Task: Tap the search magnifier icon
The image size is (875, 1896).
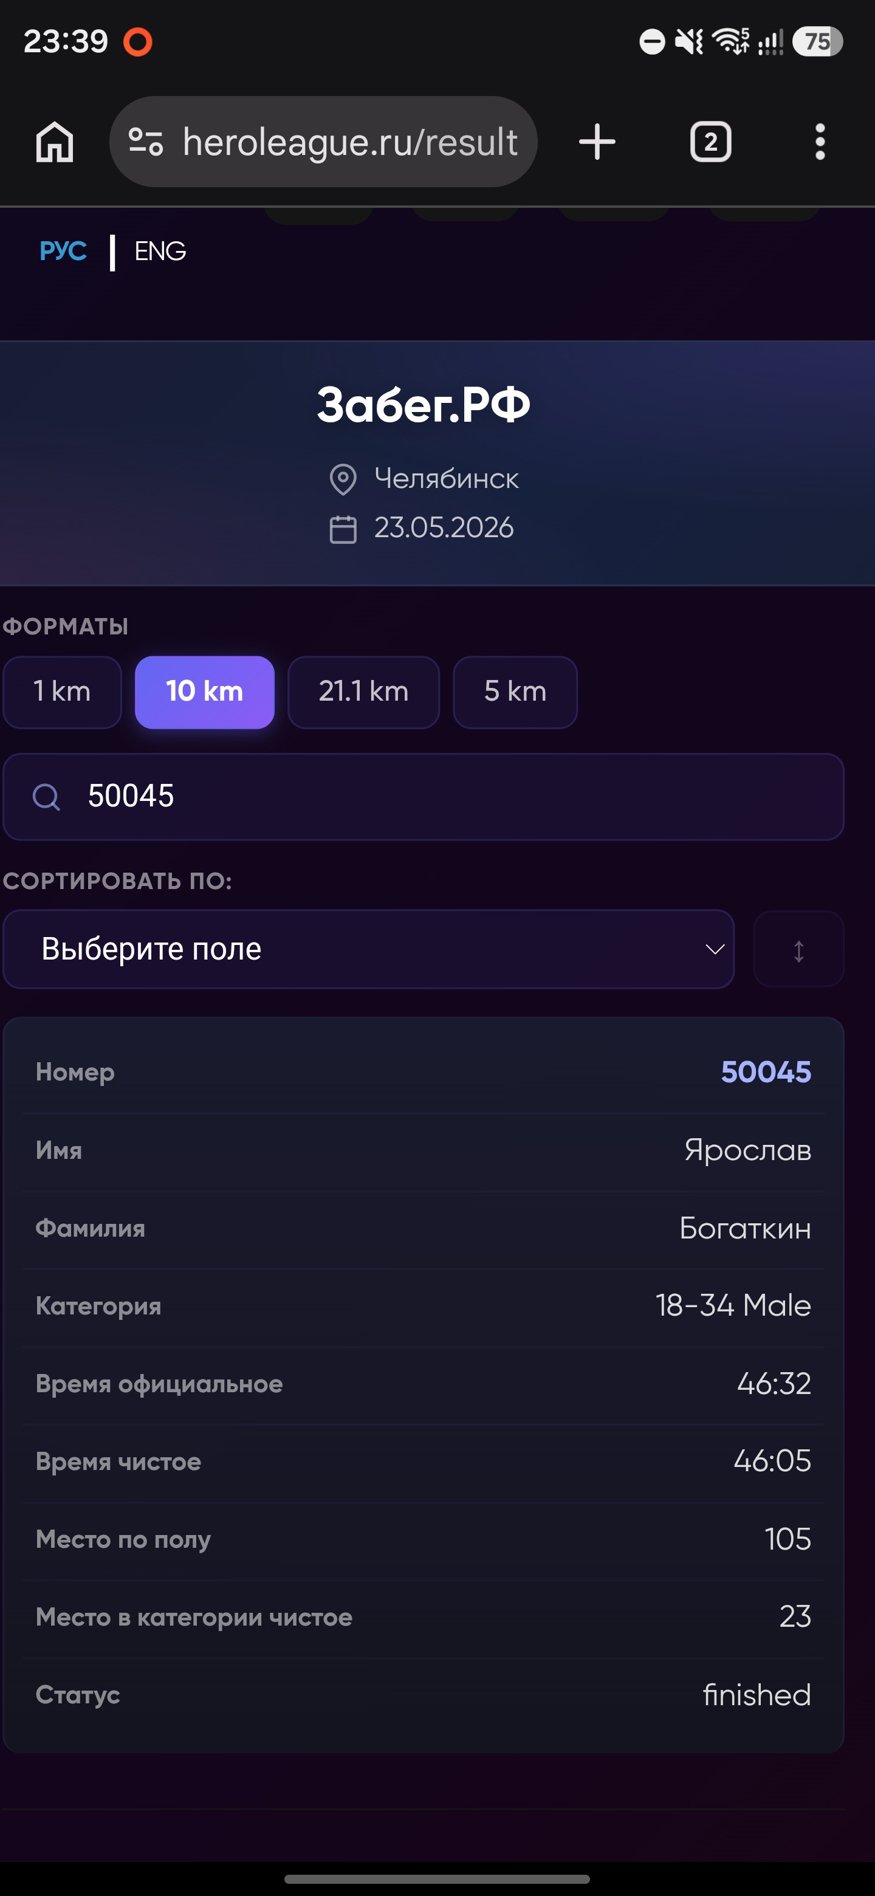Action: [x=46, y=796]
